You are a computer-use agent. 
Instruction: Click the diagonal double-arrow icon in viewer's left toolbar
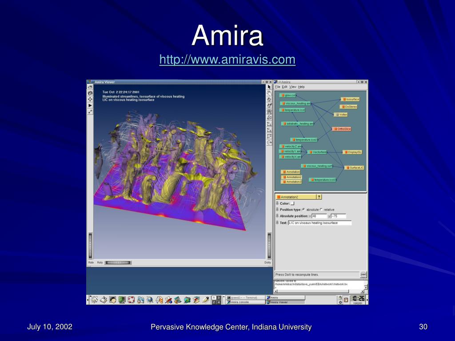pos(90,111)
